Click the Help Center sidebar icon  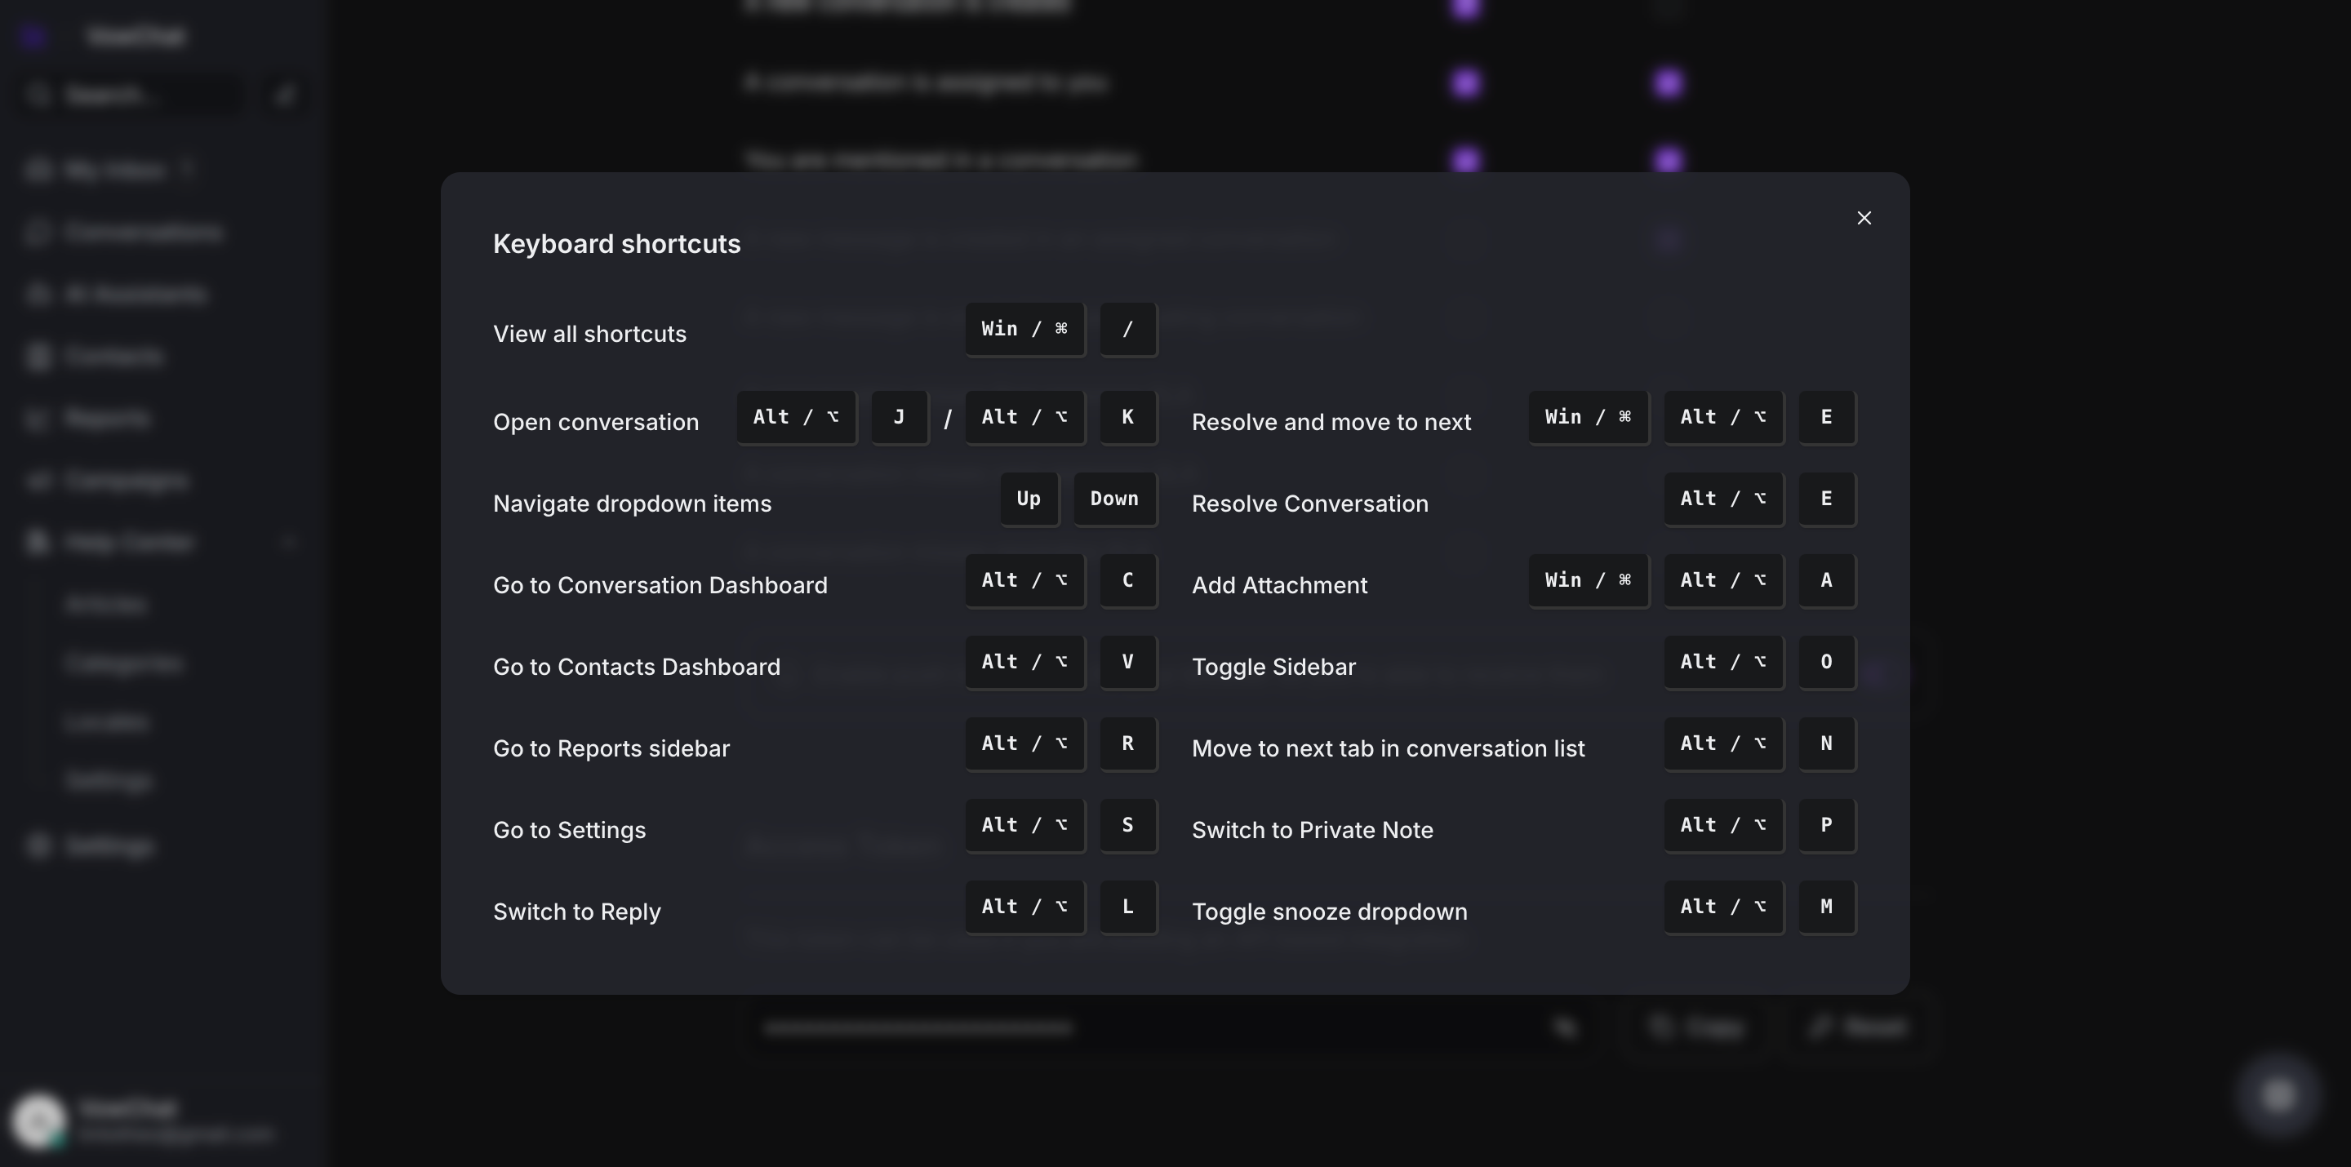[38, 542]
